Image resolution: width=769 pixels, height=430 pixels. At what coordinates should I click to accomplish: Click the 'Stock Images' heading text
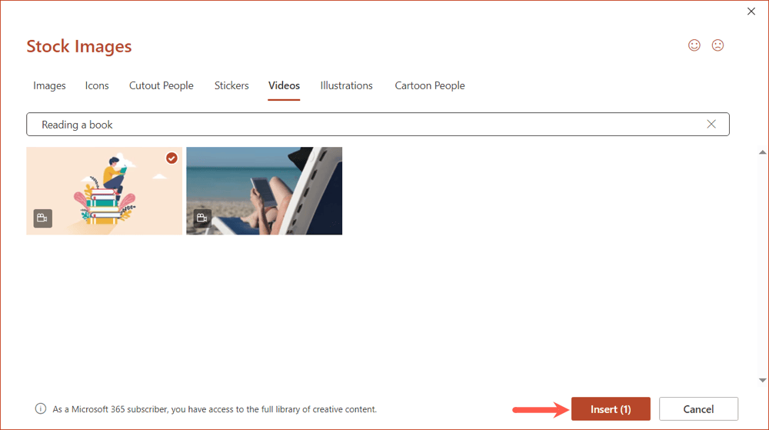coord(79,47)
